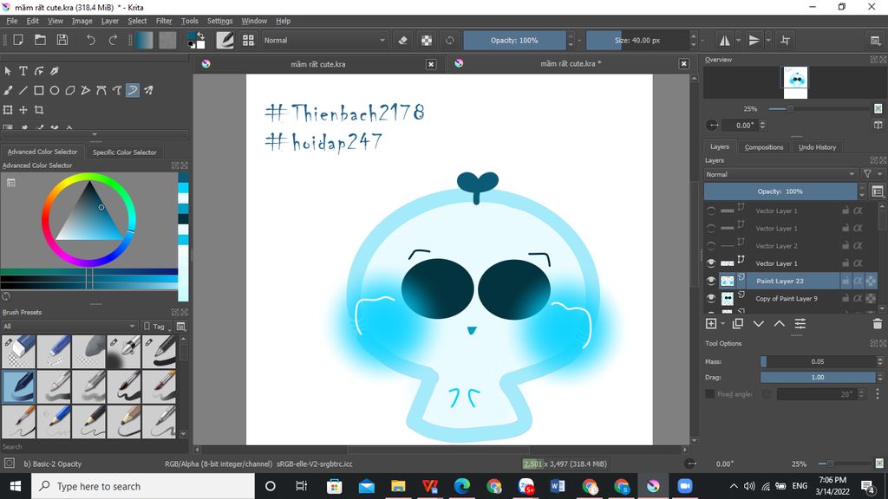
Task: Open layer properties sliders icon
Action: coord(800,324)
